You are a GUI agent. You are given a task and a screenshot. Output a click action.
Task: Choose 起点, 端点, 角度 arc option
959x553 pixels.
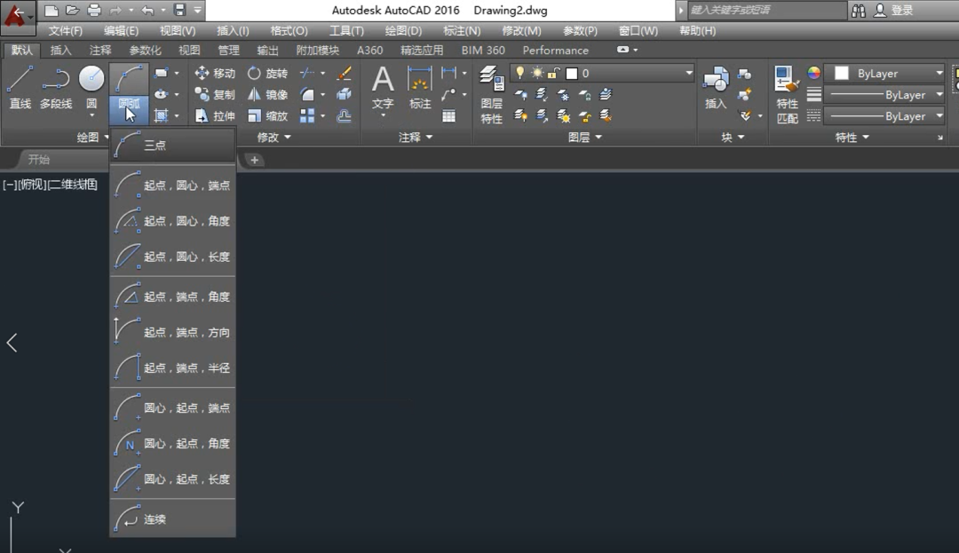pyautogui.click(x=172, y=296)
